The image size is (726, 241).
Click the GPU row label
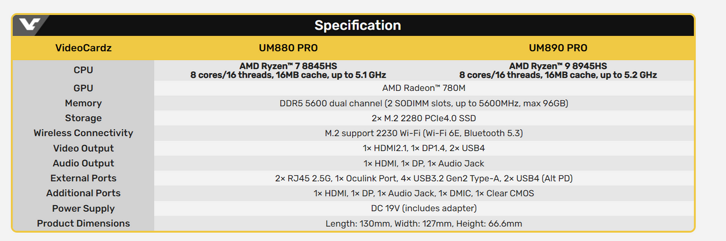pyautogui.click(x=83, y=88)
